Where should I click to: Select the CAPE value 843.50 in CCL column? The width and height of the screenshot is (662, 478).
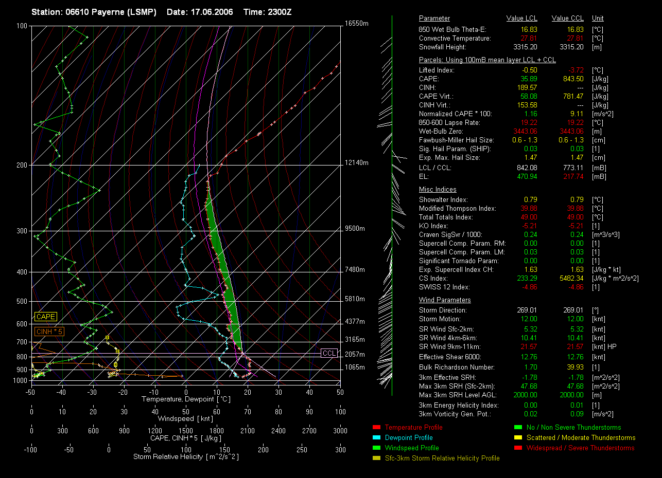point(573,79)
